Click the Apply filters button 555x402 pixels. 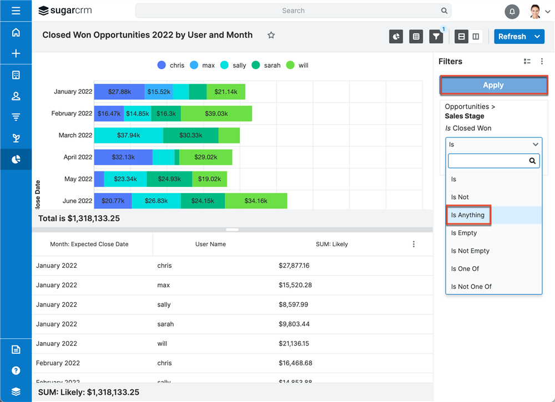pyautogui.click(x=493, y=85)
